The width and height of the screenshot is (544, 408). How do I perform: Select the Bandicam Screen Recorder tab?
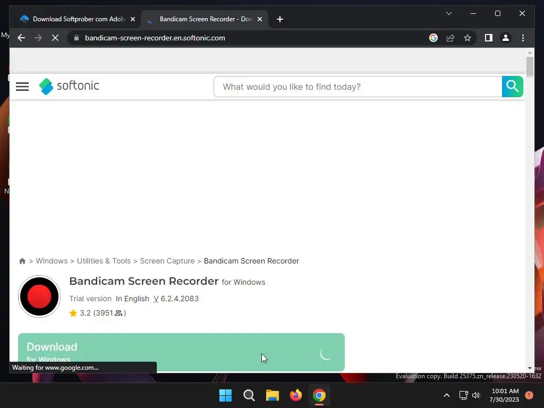206,19
